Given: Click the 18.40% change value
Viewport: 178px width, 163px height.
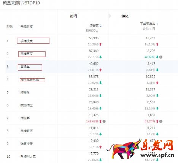Looking at the screenshot, I should point(93,109).
